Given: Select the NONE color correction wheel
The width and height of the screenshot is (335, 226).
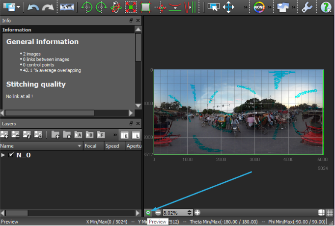Looking at the screenshot, I should [x=259, y=7].
